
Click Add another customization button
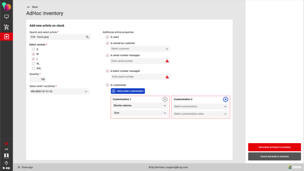128,91
